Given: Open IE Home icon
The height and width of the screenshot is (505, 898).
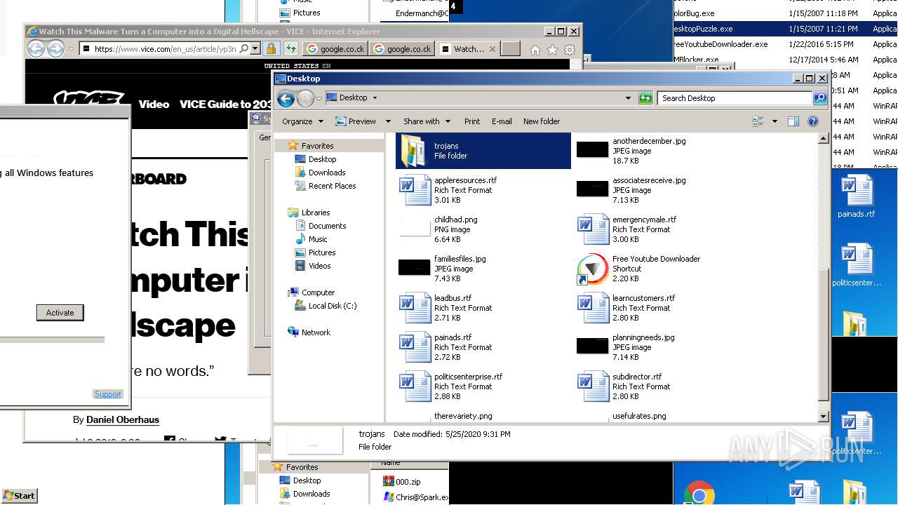Looking at the screenshot, I should click(x=535, y=50).
